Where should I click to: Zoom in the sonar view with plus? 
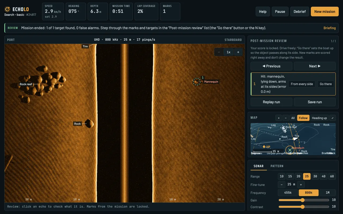[x=238, y=52]
